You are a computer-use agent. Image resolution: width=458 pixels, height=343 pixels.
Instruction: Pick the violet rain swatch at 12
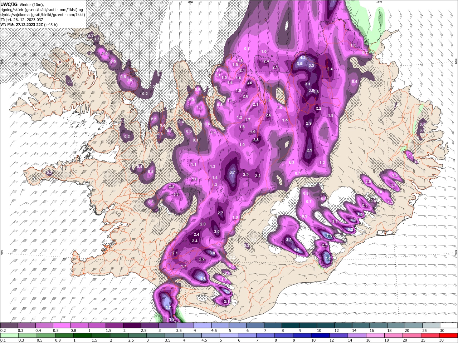point(338,335)
